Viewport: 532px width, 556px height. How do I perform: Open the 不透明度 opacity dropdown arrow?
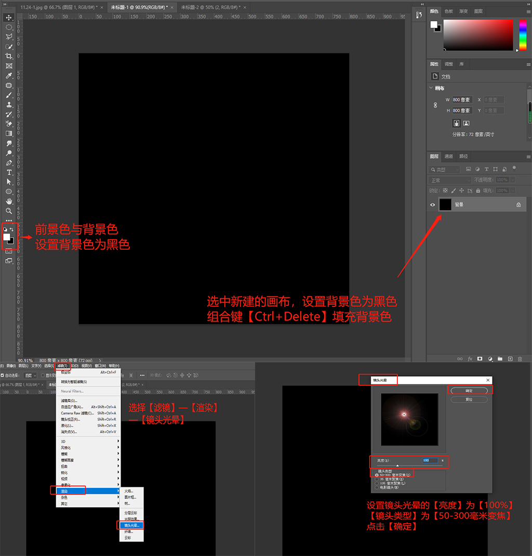pyautogui.click(x=513, y=180)
